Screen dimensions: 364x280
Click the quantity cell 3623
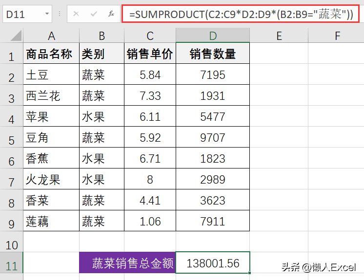213,200
